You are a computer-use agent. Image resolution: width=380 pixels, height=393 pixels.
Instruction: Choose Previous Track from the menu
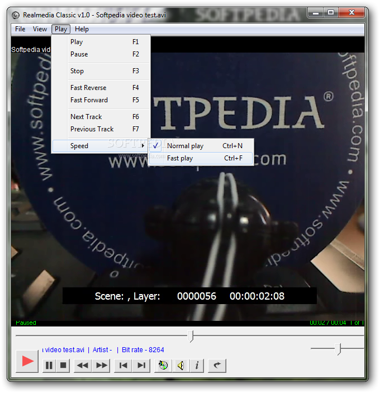101,129
